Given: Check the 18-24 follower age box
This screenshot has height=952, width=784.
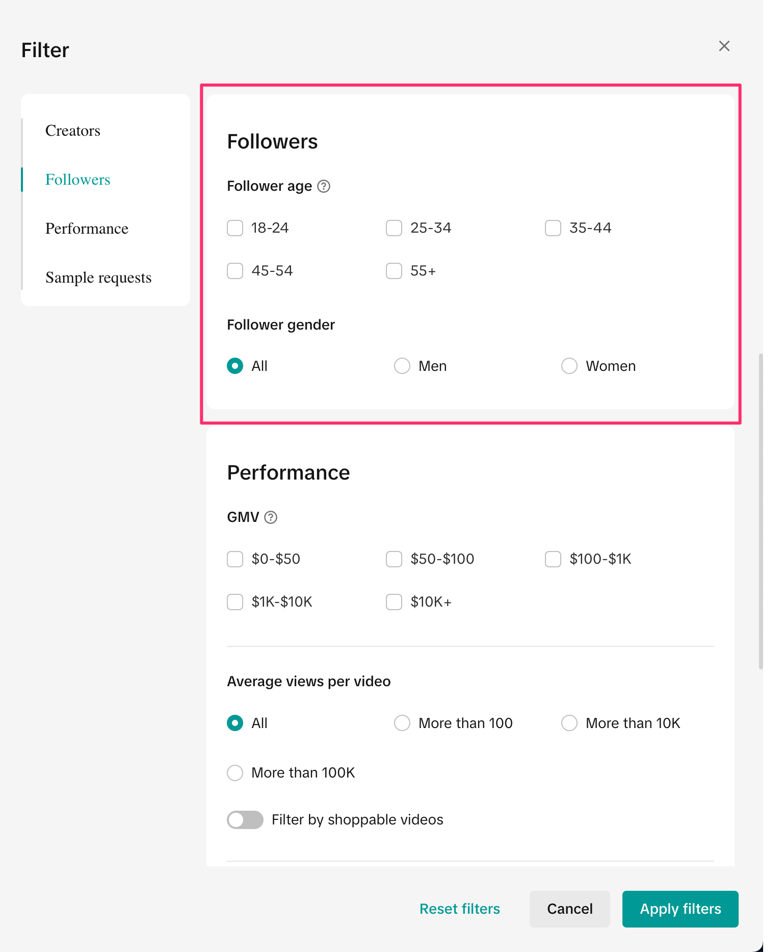Looking at the screenshot, I should point(235,228).
